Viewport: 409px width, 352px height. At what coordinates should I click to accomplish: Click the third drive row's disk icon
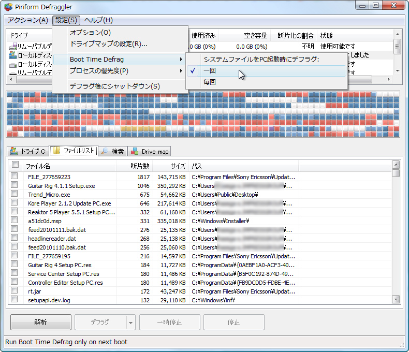click(13, 64)
